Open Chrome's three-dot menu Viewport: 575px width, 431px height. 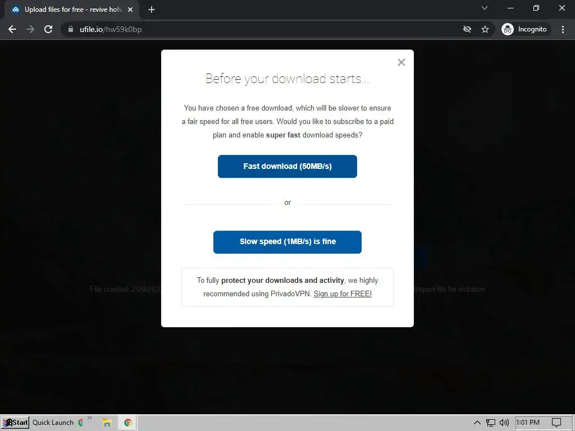point(563,29)
